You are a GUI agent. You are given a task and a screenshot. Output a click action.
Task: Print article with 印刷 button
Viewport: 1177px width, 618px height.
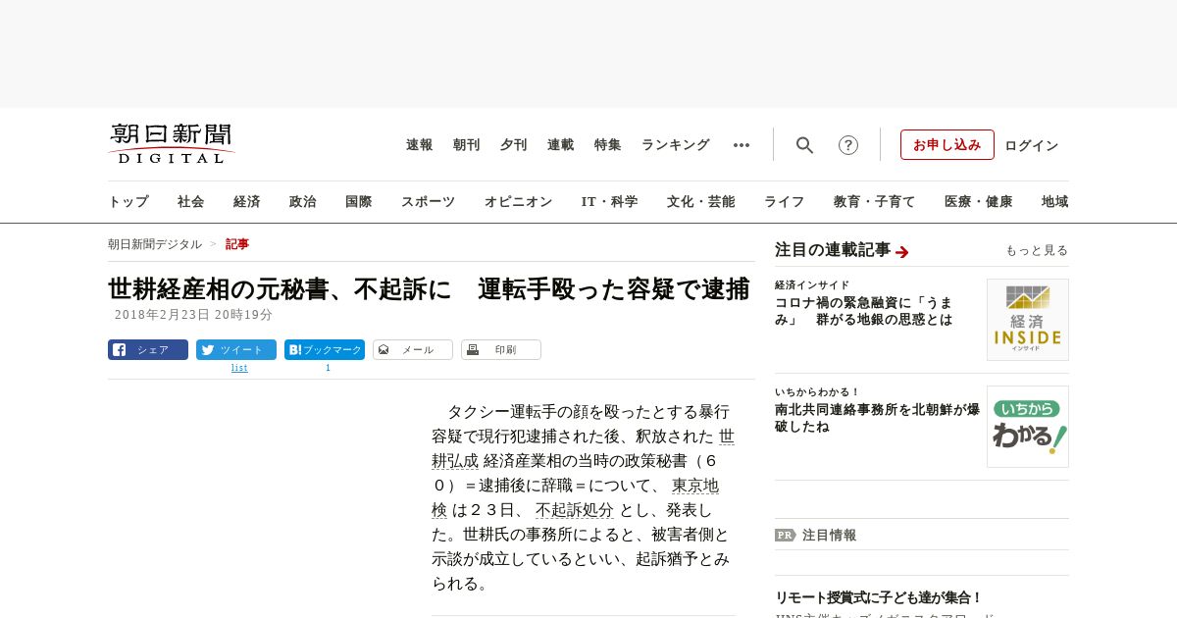point(501,349)
